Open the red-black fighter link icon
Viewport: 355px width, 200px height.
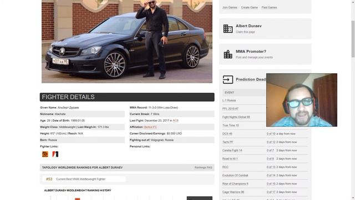[55, 154]
